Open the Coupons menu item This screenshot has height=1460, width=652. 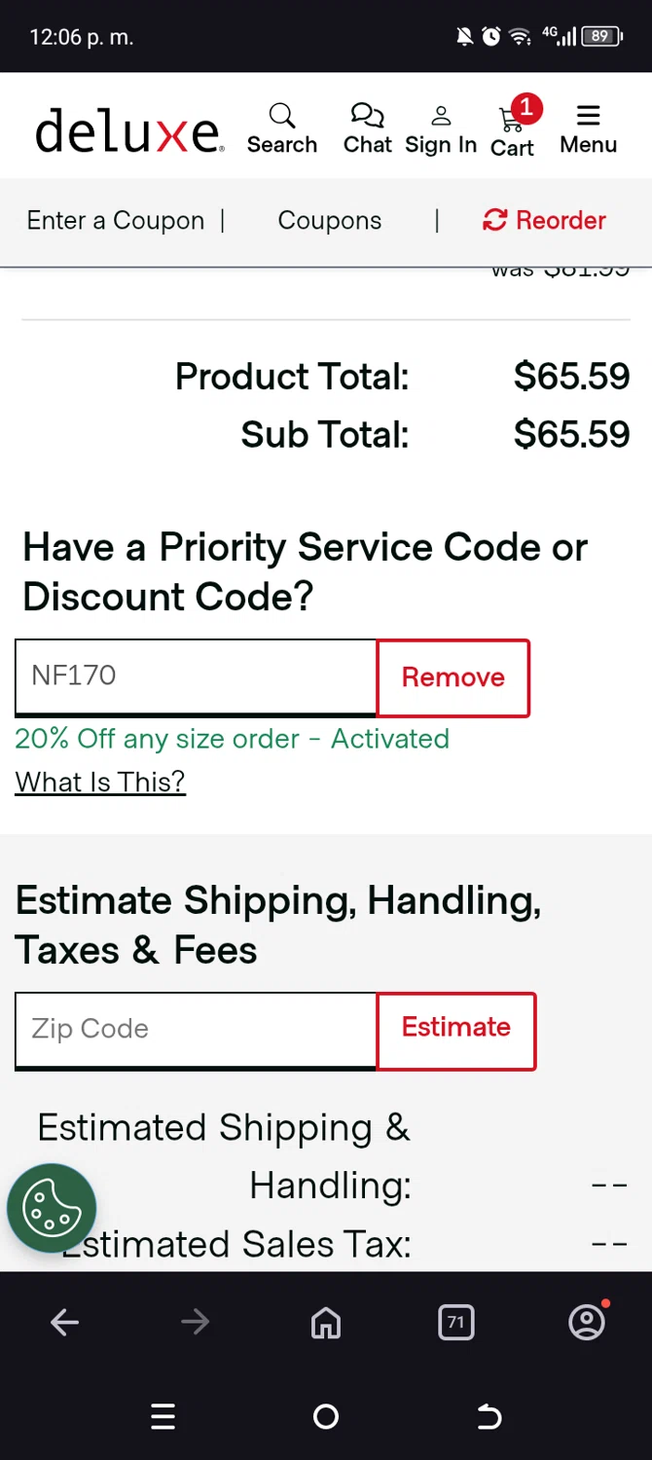[330, 221]
